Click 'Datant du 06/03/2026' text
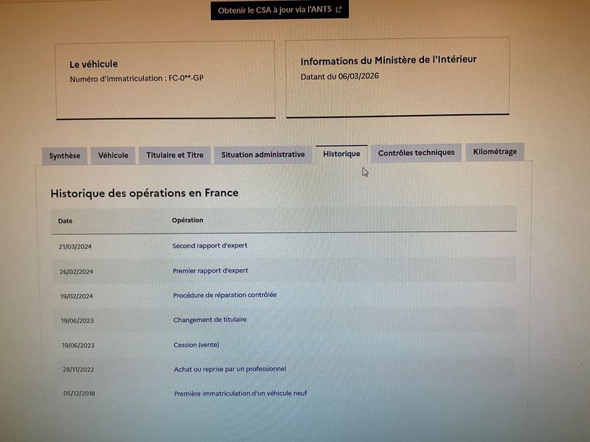 (x=339, y=77)
